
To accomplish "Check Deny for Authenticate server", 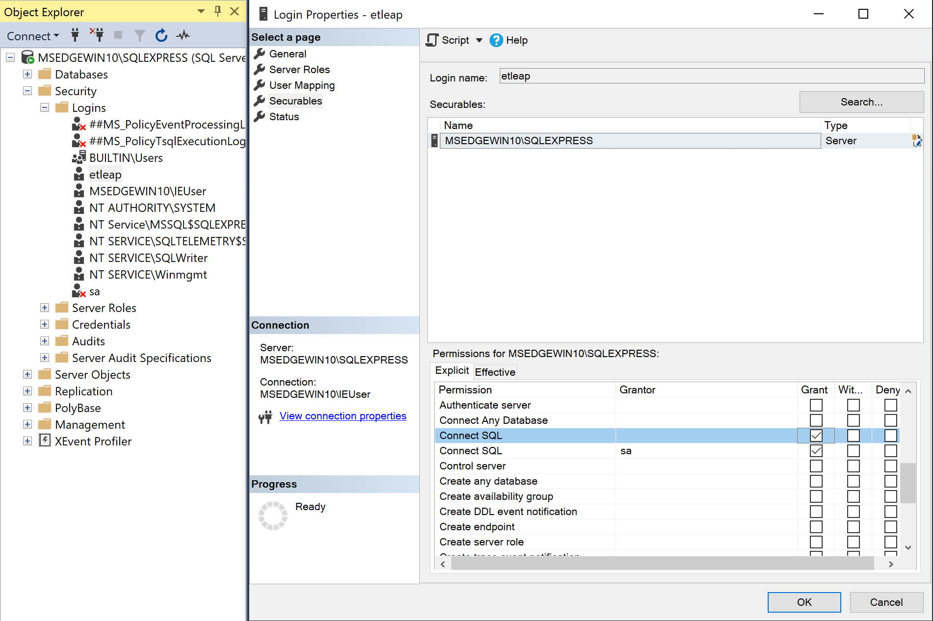I will pos(891,405).
